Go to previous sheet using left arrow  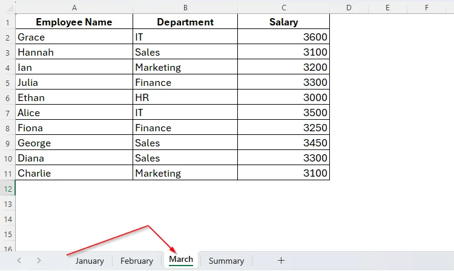click(x=19, y=260)
